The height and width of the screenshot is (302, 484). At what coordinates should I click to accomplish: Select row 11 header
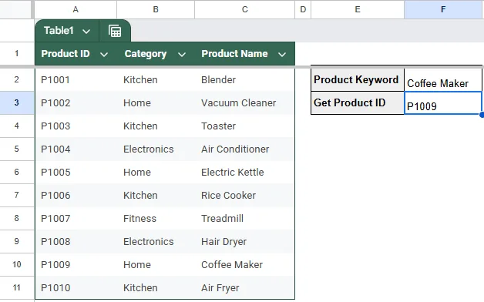pyautogui.click(x=17, y=288)
